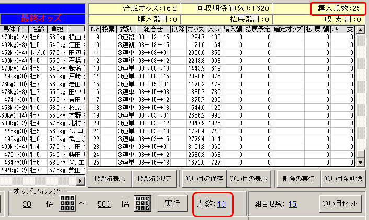Click 買い目の保存 button
This screenshot has width=369, height=220.
[204, 179]
